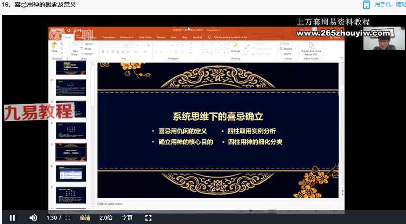
Task: Click the Arrange icon in Drawing group
Action: coord(236,48)
